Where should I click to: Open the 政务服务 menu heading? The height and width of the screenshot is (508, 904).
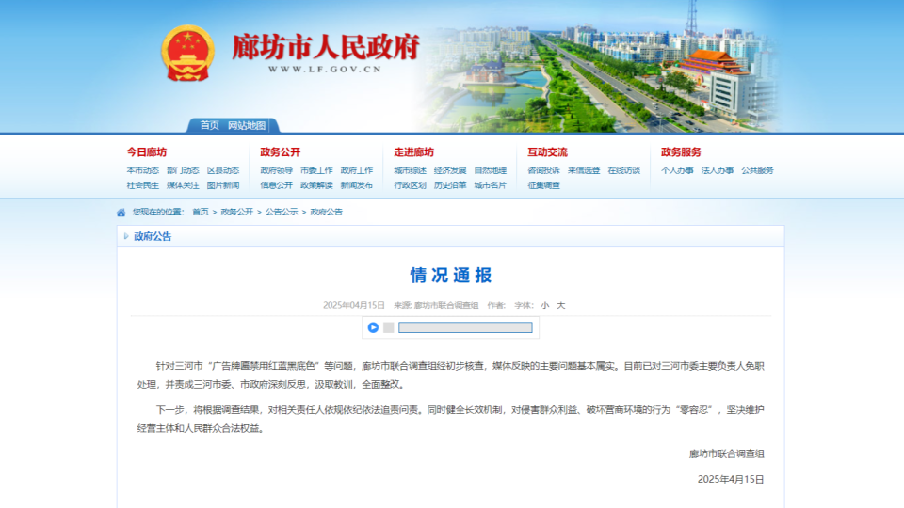pyautogui.click(x=681, y=152)
